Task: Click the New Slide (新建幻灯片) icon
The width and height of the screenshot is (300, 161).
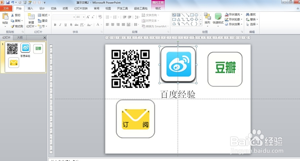Action: click(x=31, y=17)
